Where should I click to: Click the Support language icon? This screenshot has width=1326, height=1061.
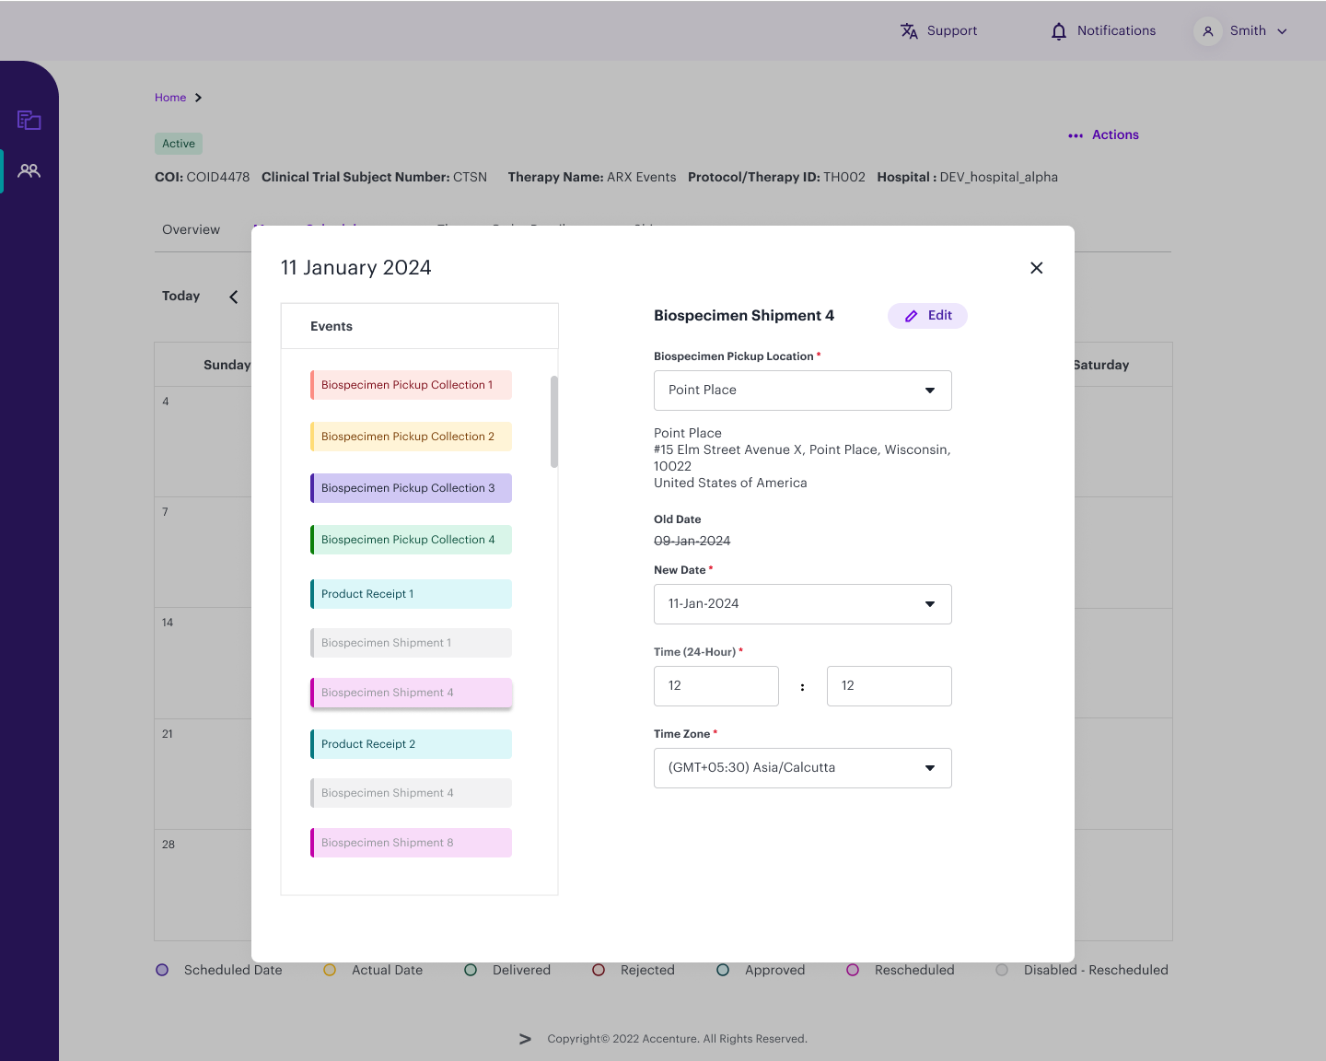(x=909, y=30)
